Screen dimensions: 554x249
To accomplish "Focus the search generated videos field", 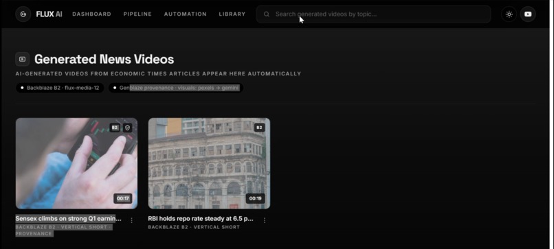I will (373, 14).
